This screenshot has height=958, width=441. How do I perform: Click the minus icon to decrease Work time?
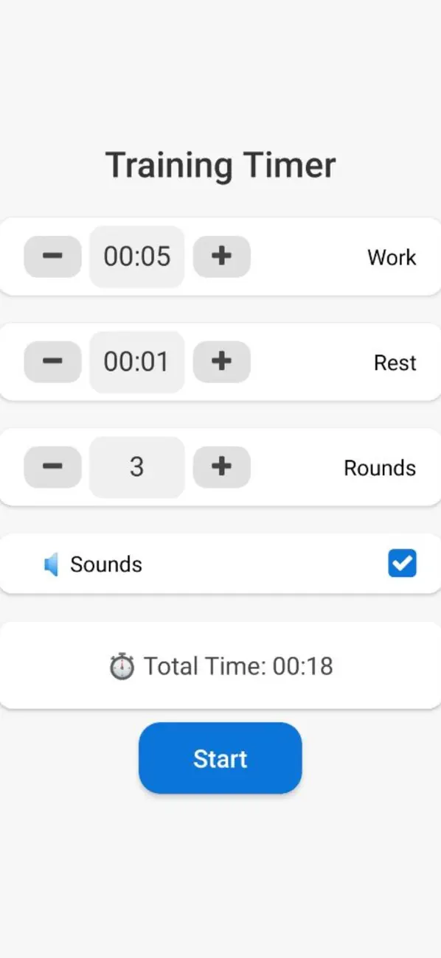[x=52, y=256]
